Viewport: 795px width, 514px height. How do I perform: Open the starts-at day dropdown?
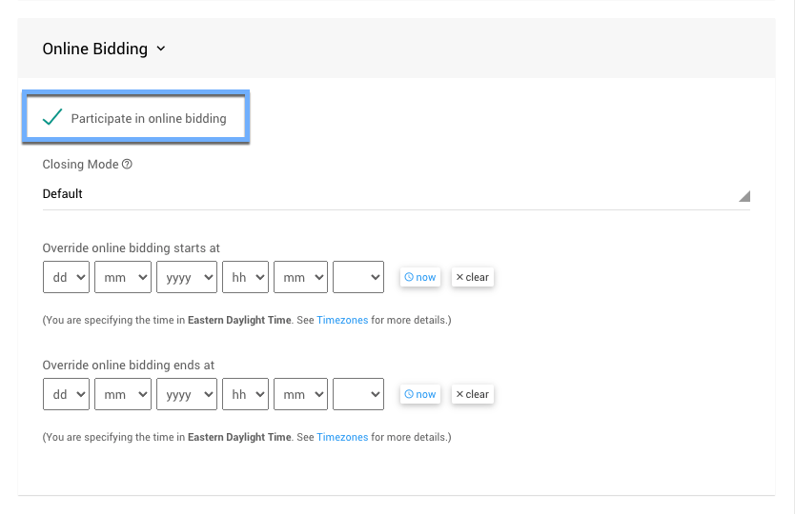66,277
